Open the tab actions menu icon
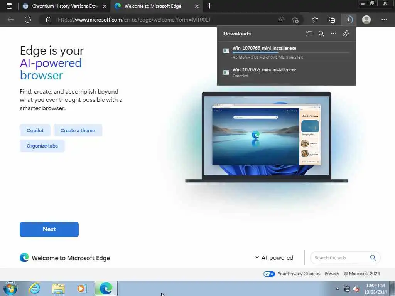The image size is (395, 296). tap(9, 6)
